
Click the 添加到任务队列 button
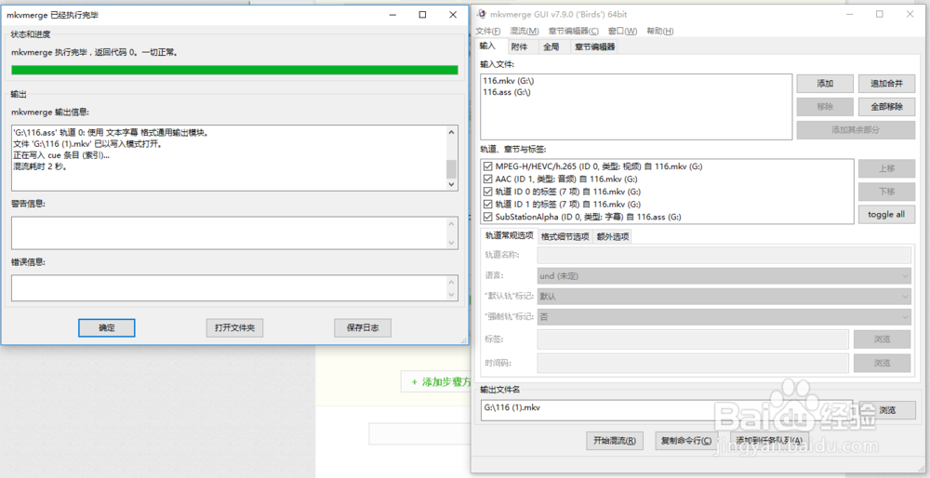click(769, 441)
